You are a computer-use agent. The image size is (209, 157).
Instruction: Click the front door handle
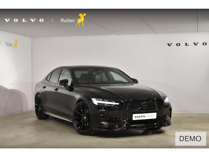[56, 89]
